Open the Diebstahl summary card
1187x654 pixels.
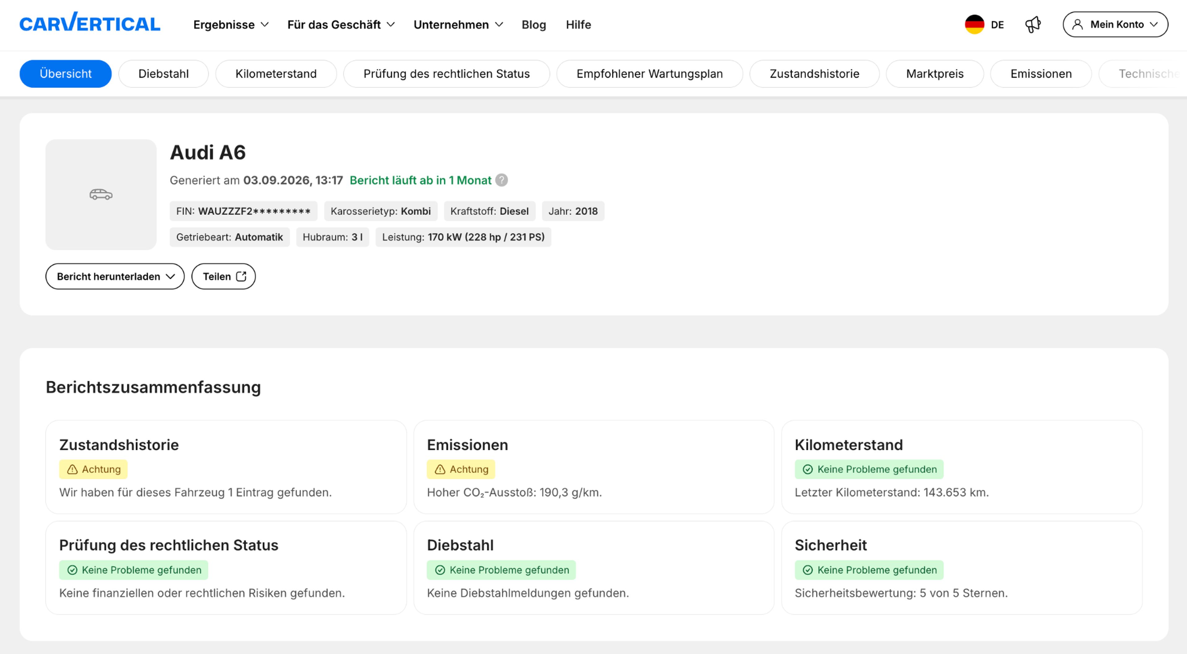593,568
